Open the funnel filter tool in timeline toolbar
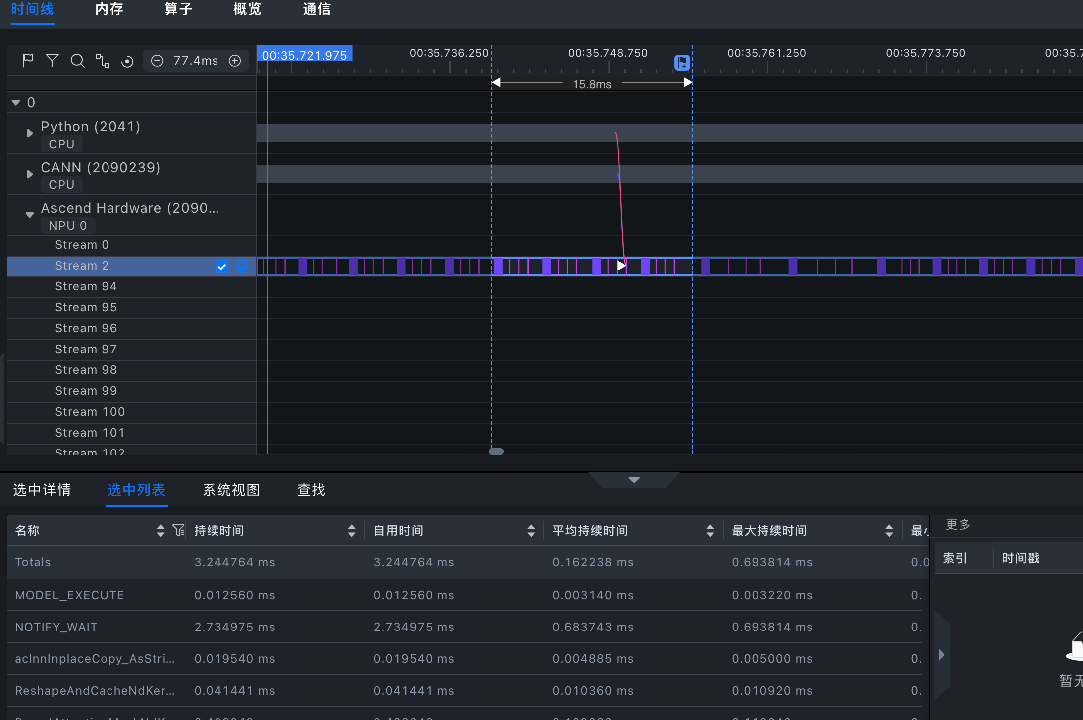The height and width of the screenshot is (720, 1083). coord(52,61)
